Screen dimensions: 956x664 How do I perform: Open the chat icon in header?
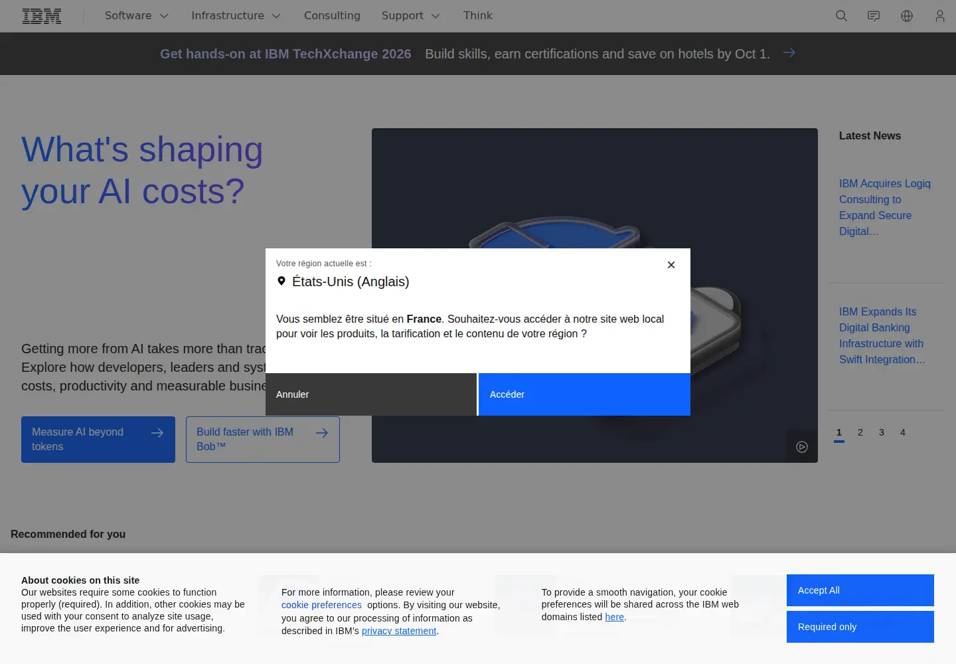coord(874,16)
